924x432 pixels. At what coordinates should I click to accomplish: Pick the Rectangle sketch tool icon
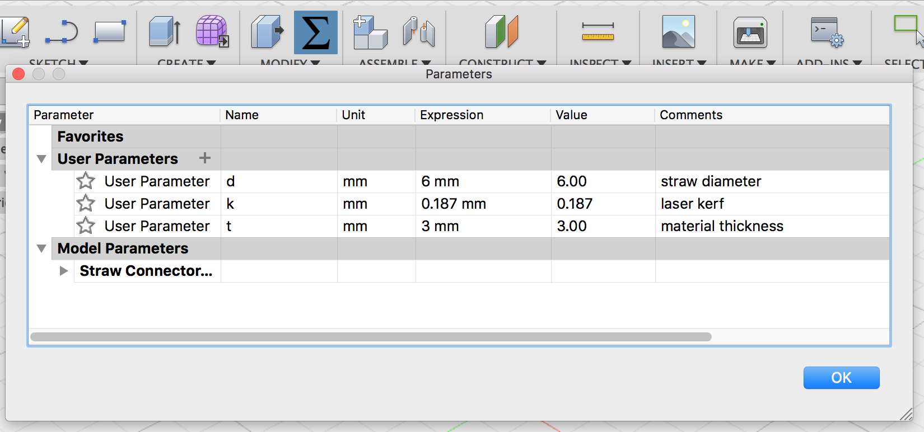109,32
